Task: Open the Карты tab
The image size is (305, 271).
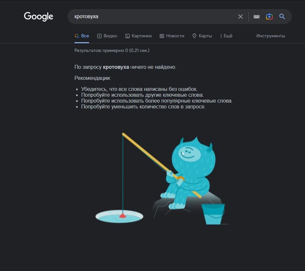Action: tap(202, 36)
